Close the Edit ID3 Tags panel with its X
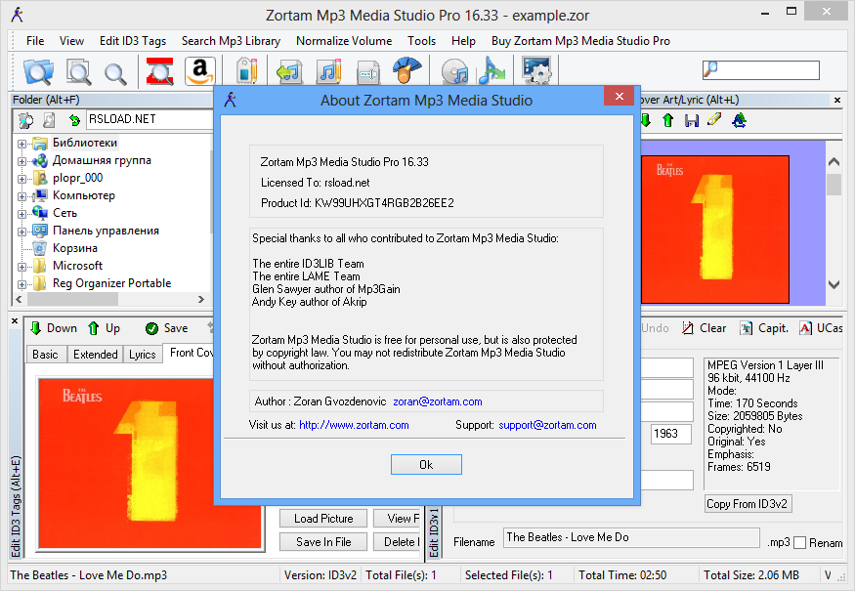Image resolution: width=855 pixels, height=591 pixels. tap(15, 321)
